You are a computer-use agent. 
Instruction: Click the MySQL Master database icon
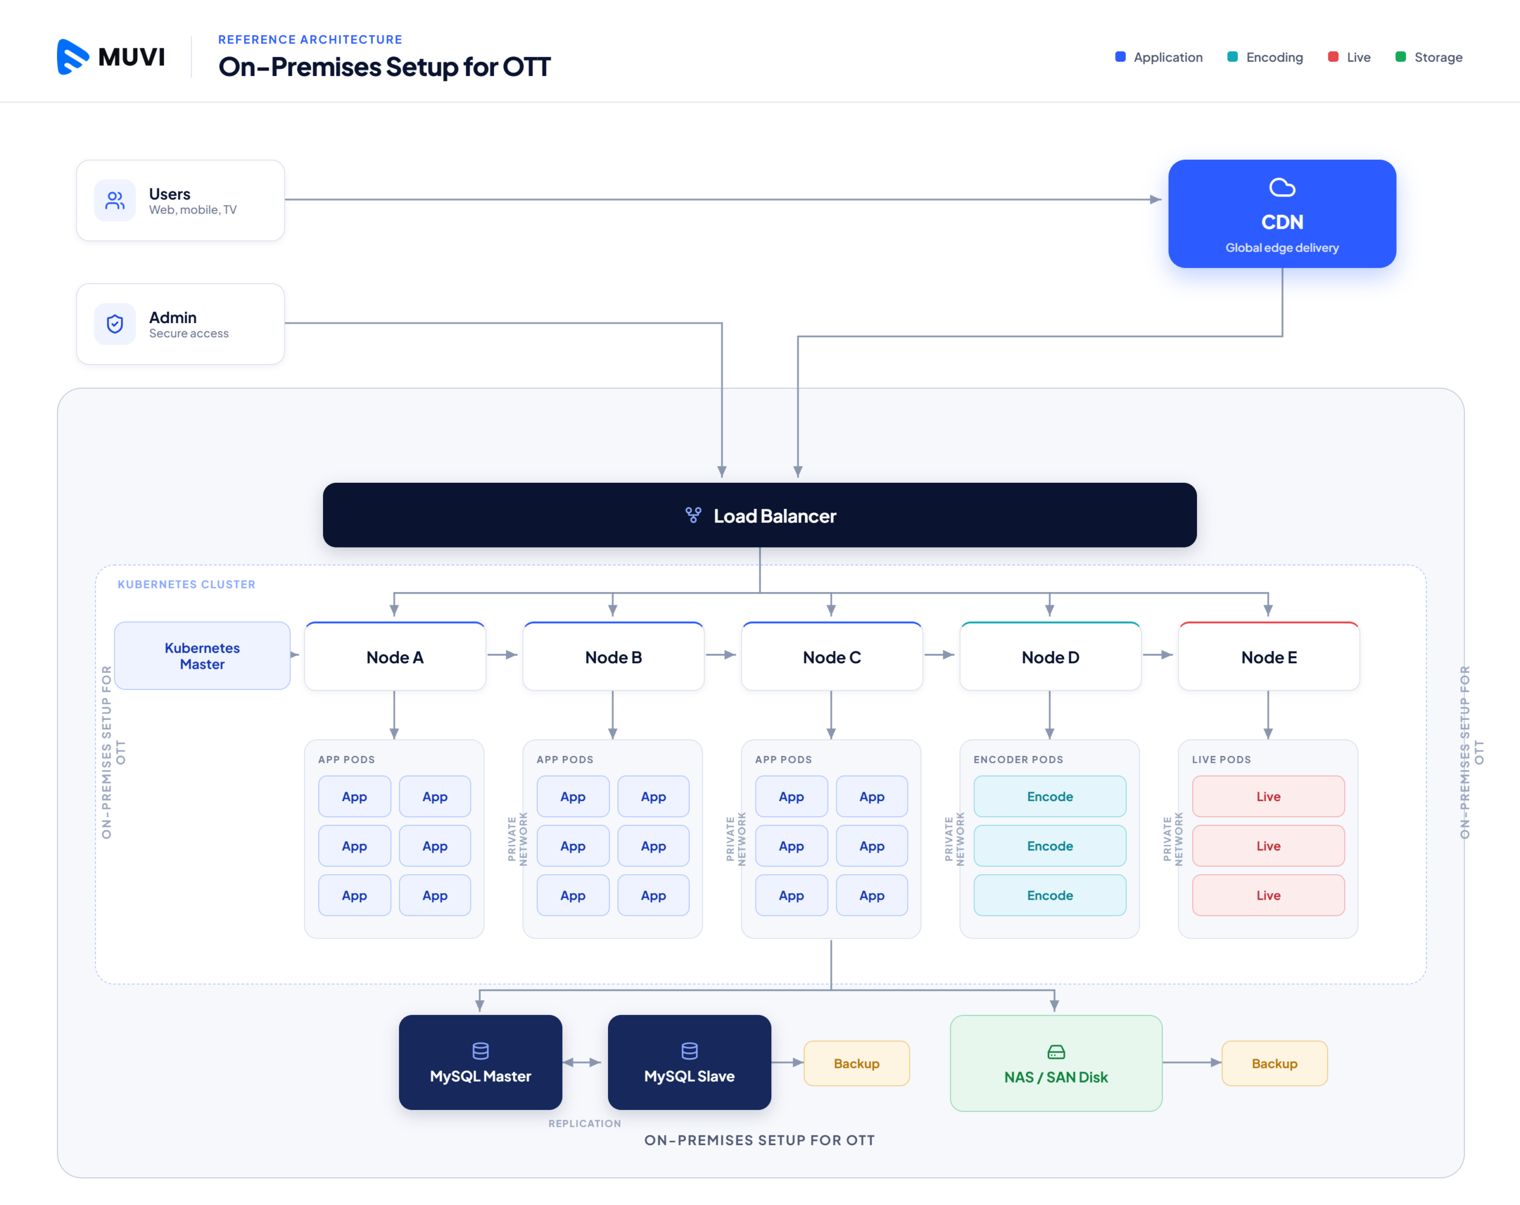(480, 1051)
